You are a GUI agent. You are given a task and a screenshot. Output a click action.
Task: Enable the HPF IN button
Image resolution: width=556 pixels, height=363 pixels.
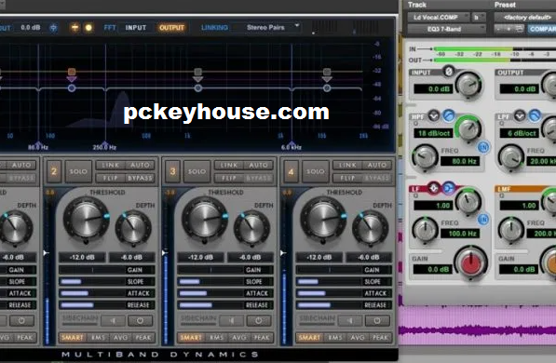(x=483, y=147)
